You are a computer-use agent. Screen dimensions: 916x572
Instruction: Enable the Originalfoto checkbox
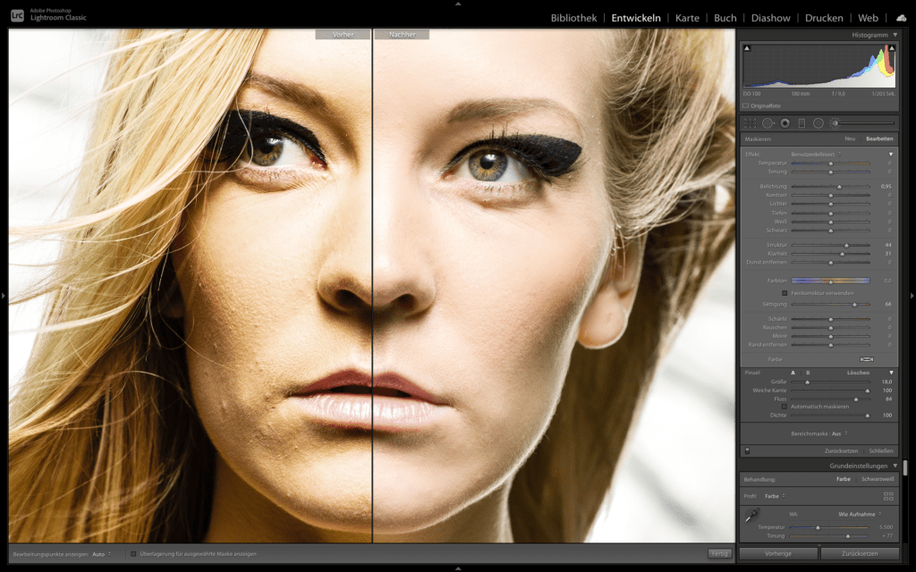[x=745, y=105]
